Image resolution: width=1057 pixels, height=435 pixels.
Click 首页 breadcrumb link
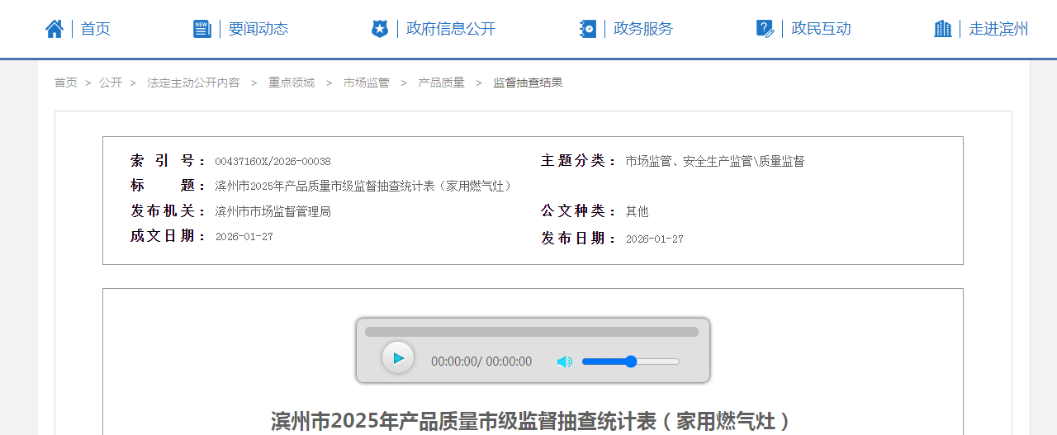66,83
